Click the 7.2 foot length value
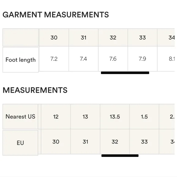 click(x=54, y=59)
